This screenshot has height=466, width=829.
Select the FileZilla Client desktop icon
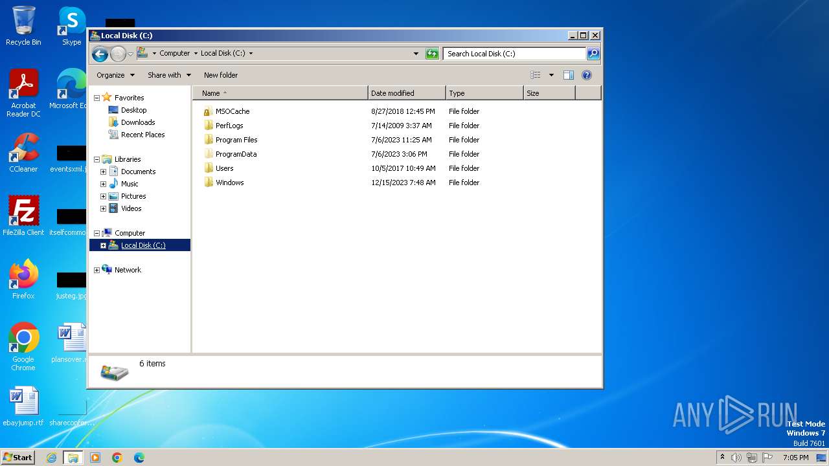[x=23, y=216]
